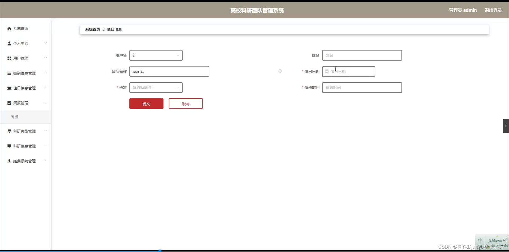Expand the 经费报销管理 chevron
The height and width of the screenshot is (252, 509).
click(46, 160)
